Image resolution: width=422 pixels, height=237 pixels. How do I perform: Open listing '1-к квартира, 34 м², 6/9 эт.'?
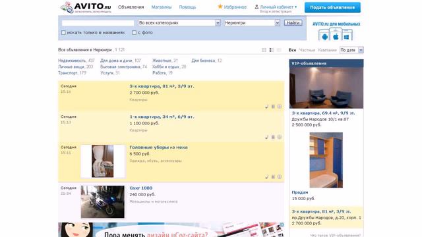click(x=162, y=117)
